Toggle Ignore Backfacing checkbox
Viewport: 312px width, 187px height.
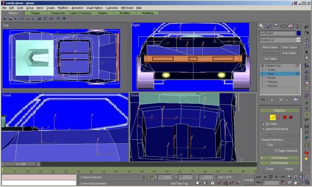coord(263,129)
